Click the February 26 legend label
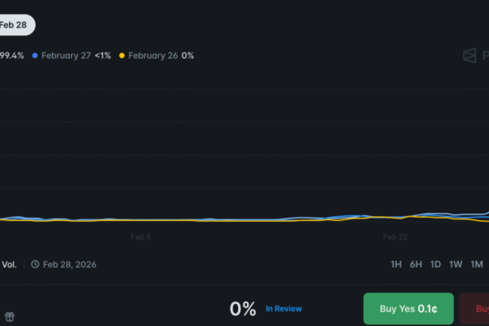This screenshot has width=489, height=326. [152, 55]
